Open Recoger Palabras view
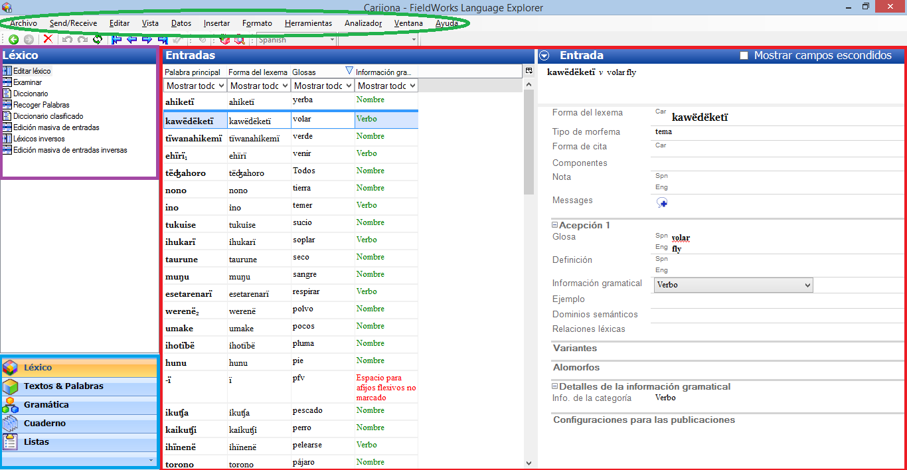The image size is (907, 470). 36,105
